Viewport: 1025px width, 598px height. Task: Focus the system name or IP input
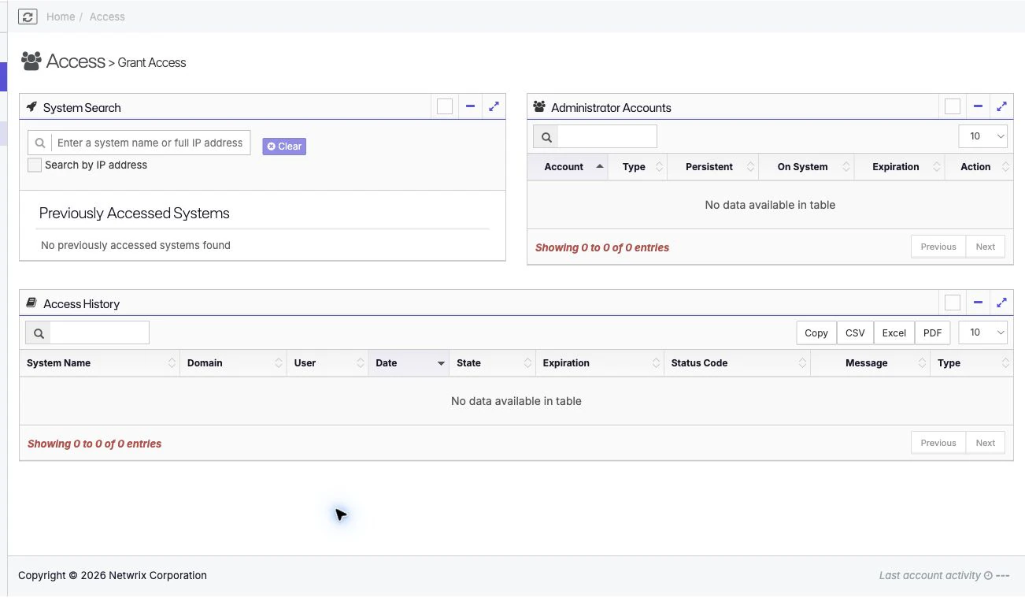tap(151, 143)
